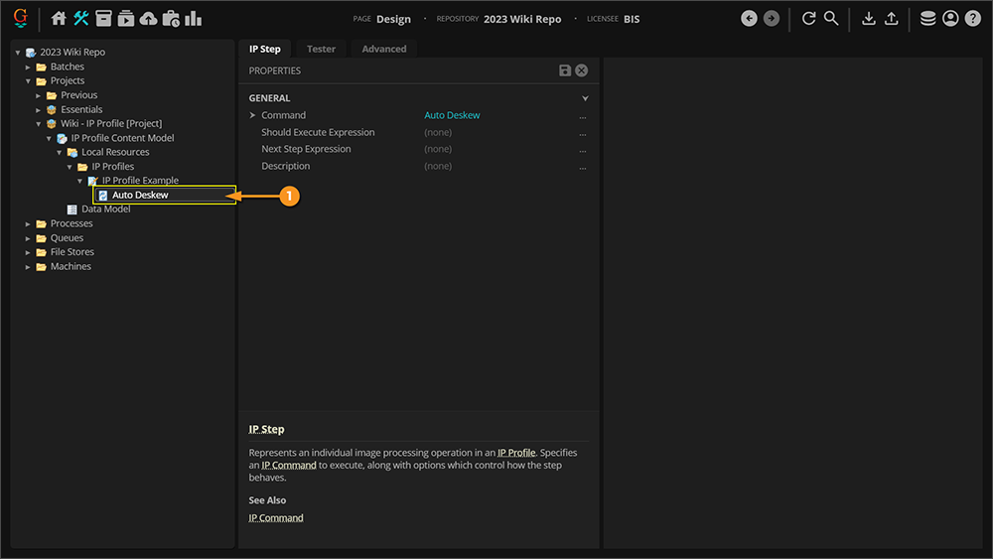Image resolution: width=993 pixels, height=559 pixels.
Task: Click the refresh icon in header
Action: click(x=808, y=19)
